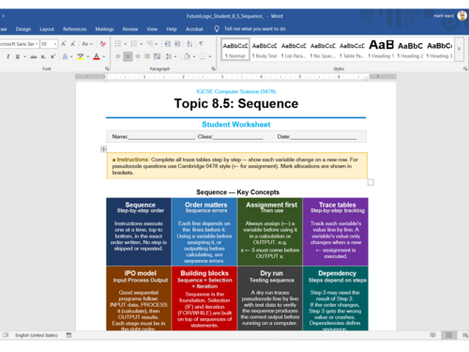This screenshot has height=352, width=469.
Task: Click the small square handle after Instructions table
Action: [x=371, y=182]
